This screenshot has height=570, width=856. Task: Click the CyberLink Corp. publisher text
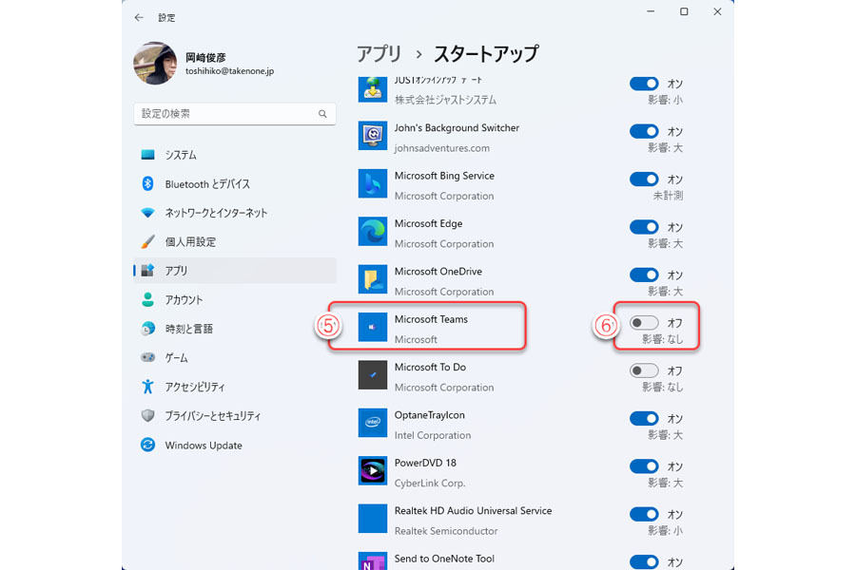pyautogui.click(x=430, y=484)
